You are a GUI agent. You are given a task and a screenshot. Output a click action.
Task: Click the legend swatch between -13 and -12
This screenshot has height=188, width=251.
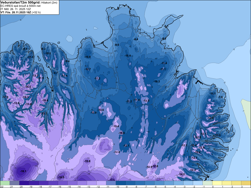pos(92,183)
